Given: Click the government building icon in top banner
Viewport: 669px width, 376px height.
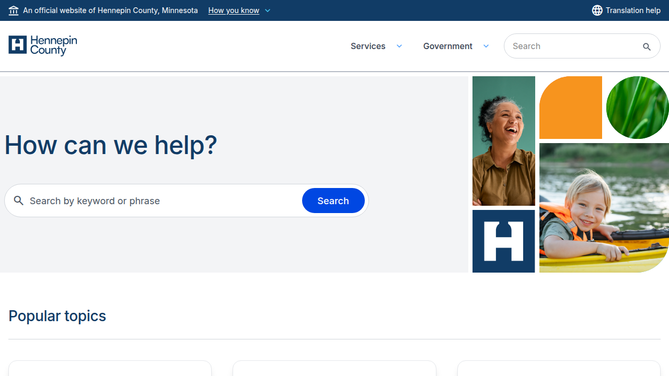Looking at the screenshot, I should point(14,10).
